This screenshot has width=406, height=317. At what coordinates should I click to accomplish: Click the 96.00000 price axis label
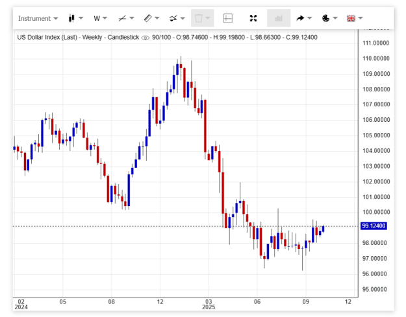(374, 274)
